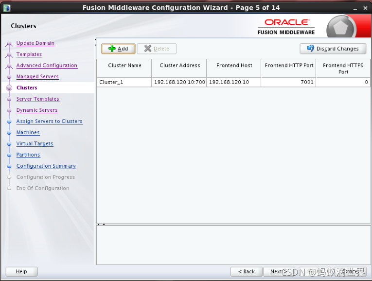The image size is (372, 281).
Task: Go to Machines step
Action: coord(28,132)
